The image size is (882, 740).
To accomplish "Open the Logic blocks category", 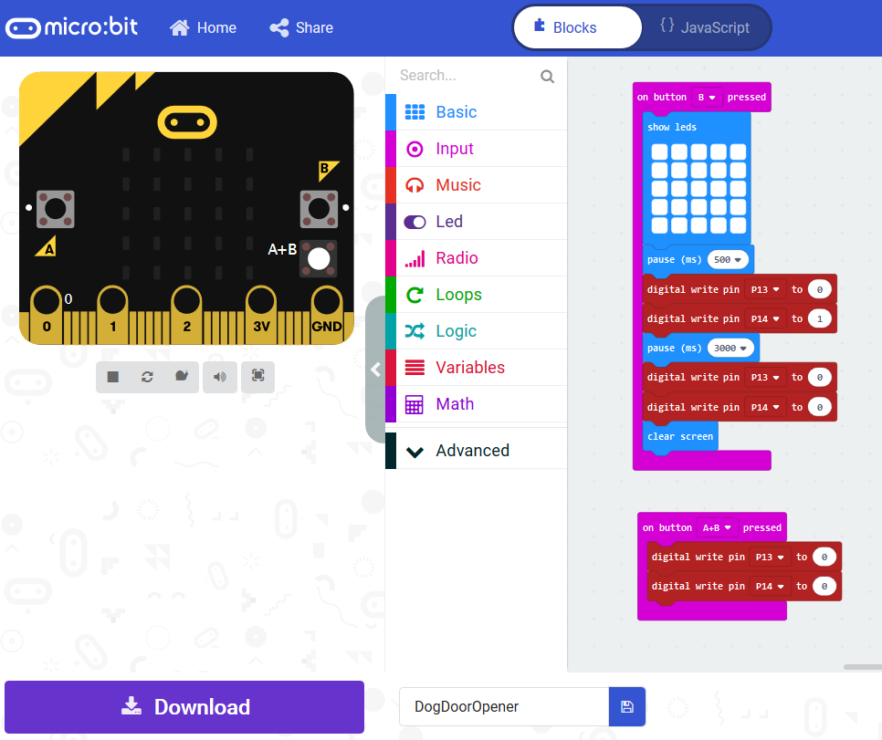I will tap(476, 331).
